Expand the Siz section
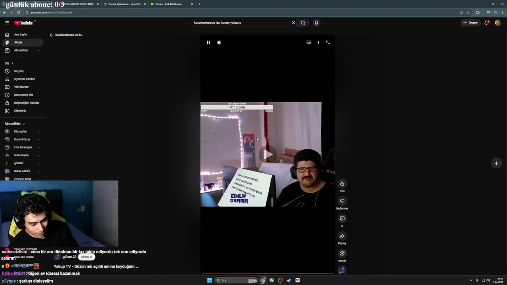The width and height of the screenshot is (507, 285). point(9,63)
